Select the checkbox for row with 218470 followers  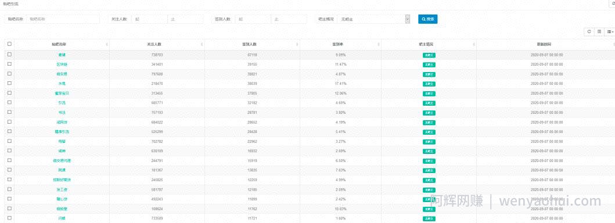click(9, 83)
